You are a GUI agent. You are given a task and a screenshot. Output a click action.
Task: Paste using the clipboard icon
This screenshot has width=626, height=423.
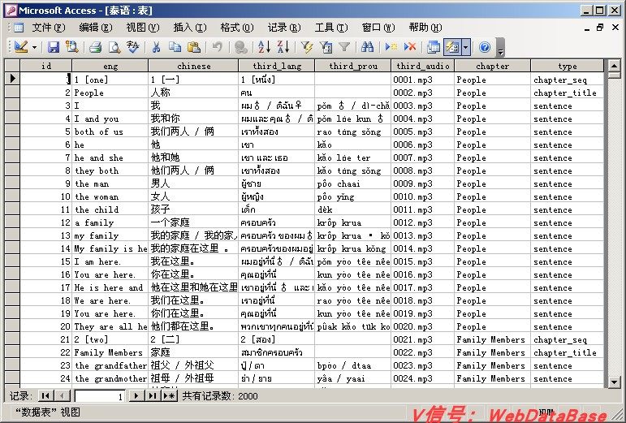point(194,47)
